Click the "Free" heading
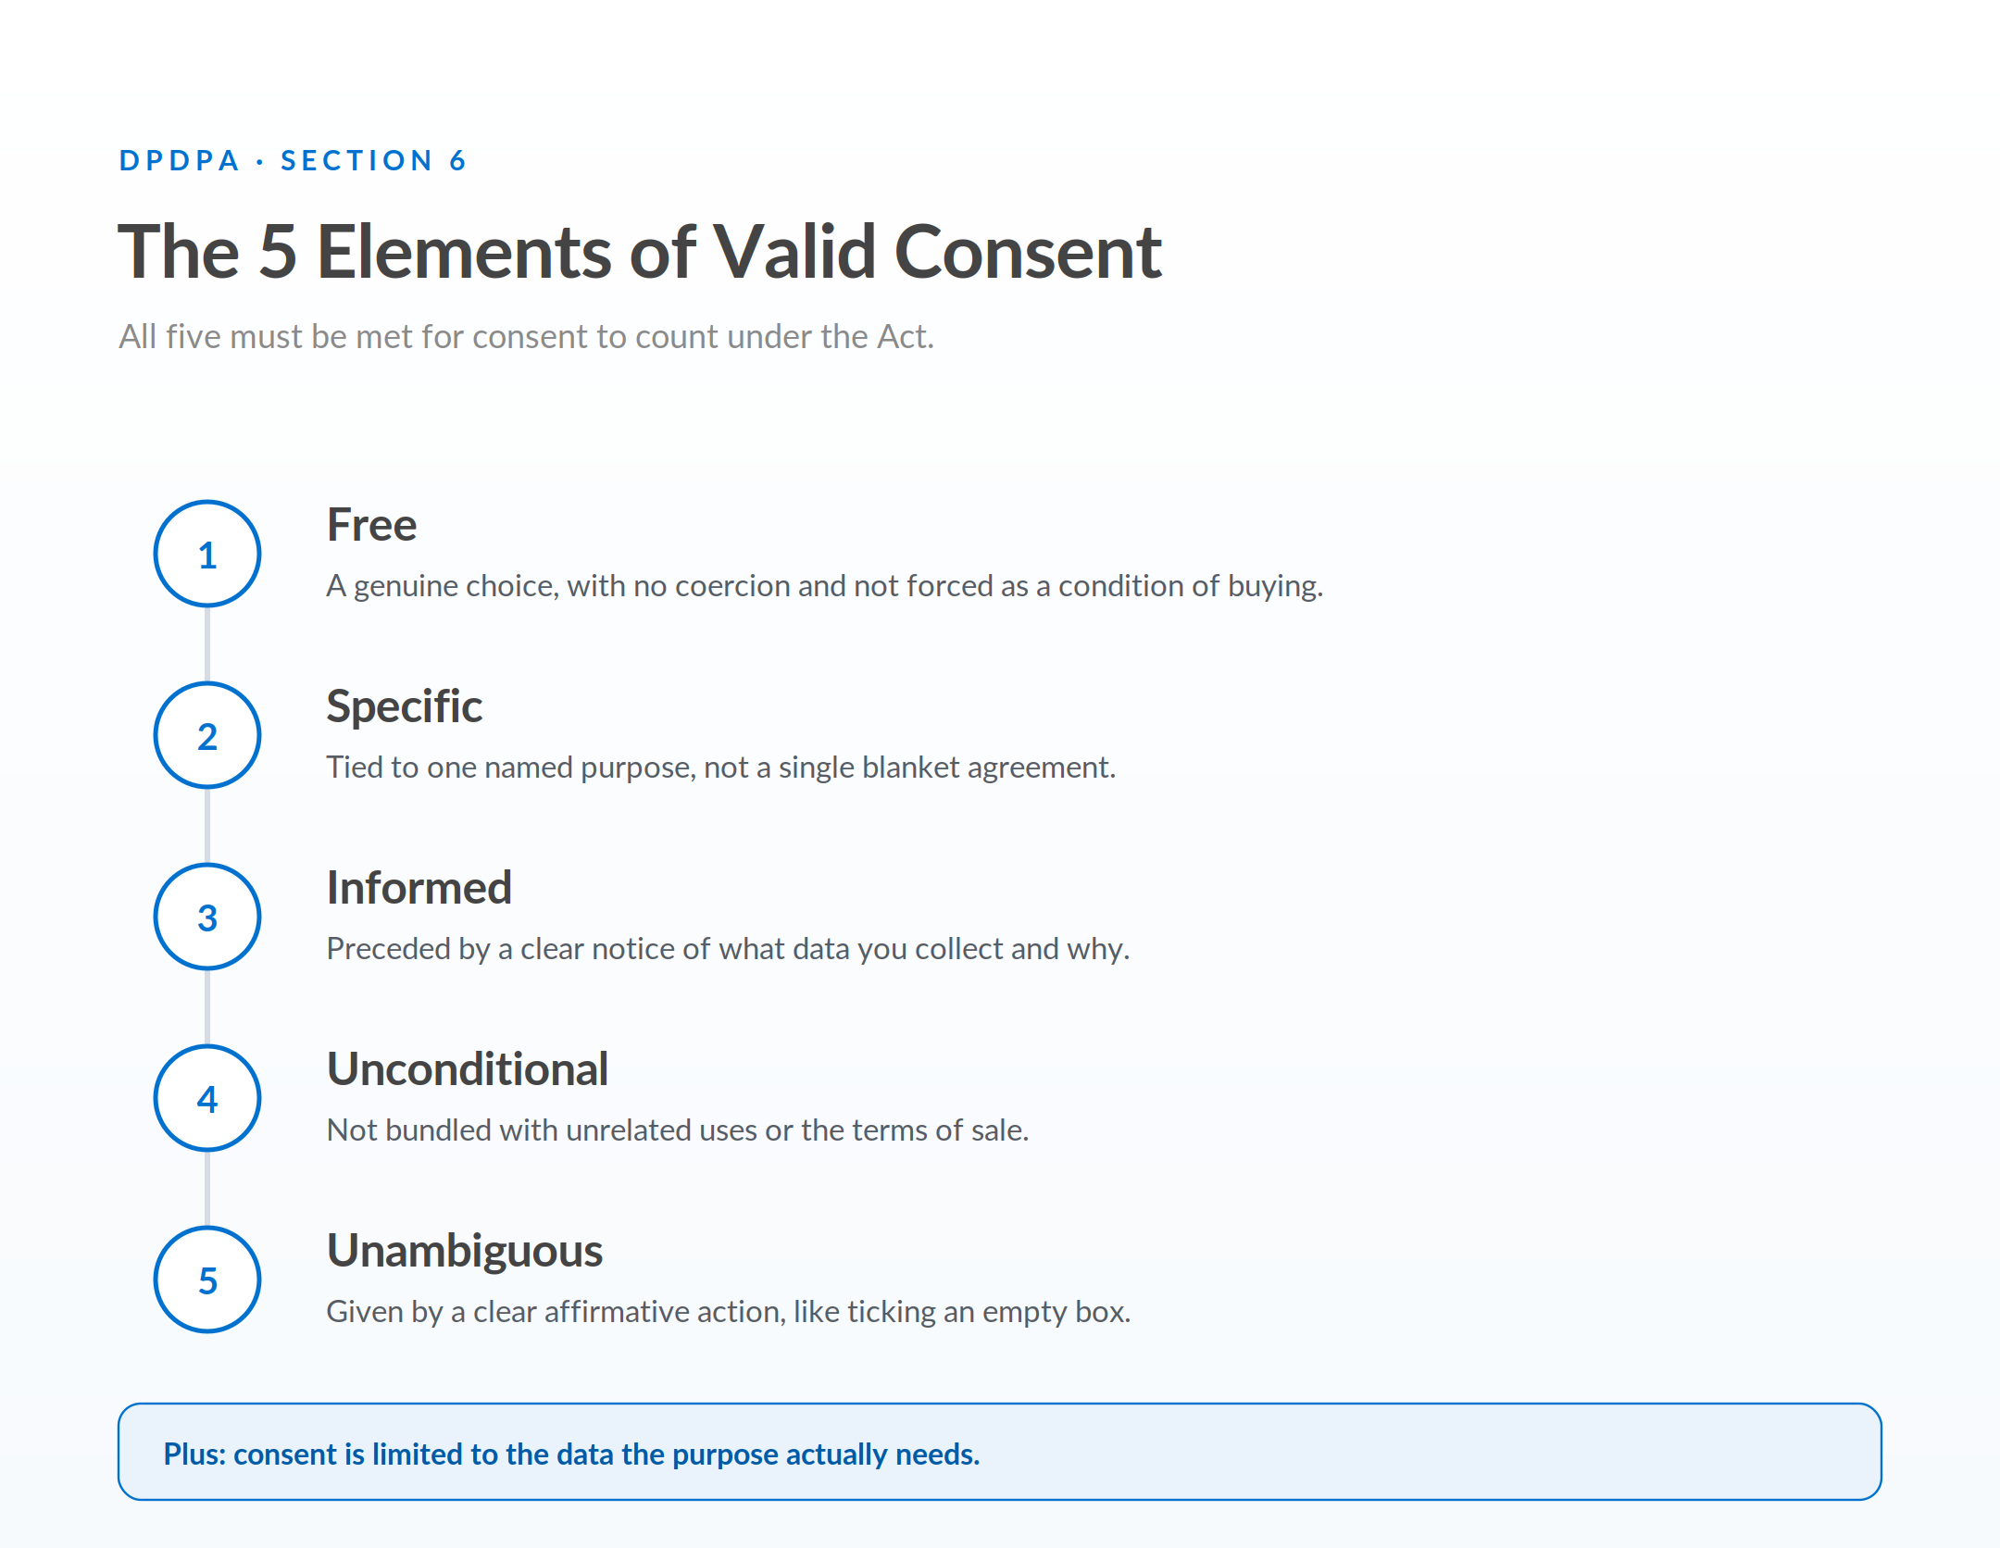The image size is (2000, 1548). pos(371,525)
